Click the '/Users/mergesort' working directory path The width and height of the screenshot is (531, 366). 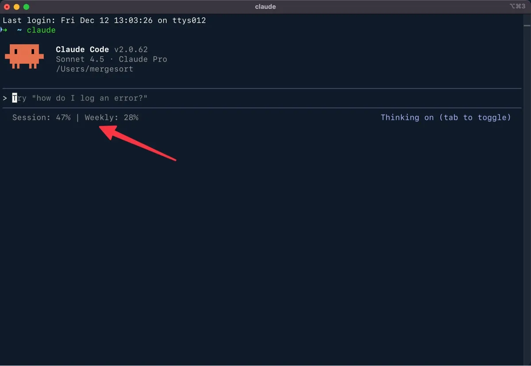coord(94,69)
